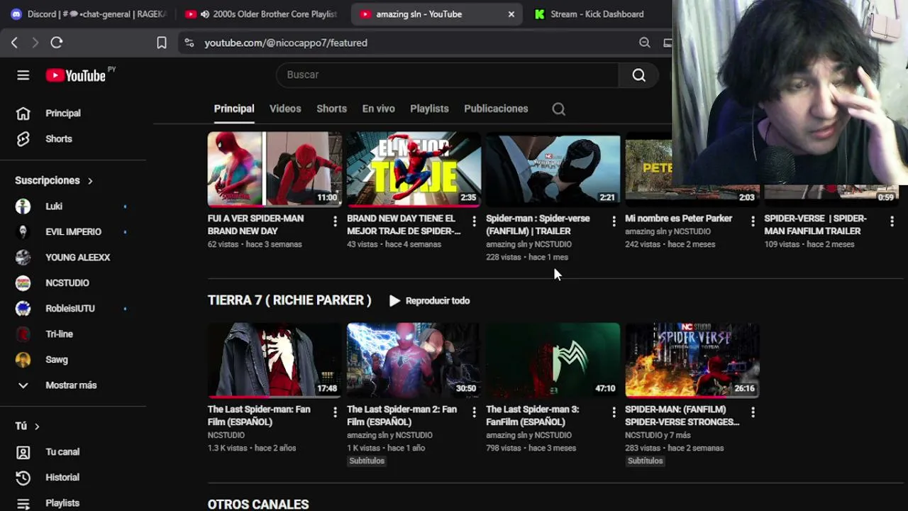Switch to the Discord browser tab
Image resolution: width=908 pixels, height=511 pixels.
89,14
